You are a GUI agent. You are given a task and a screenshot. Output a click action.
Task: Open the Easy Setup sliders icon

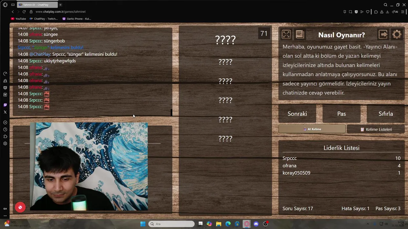[x=403, y=12]
